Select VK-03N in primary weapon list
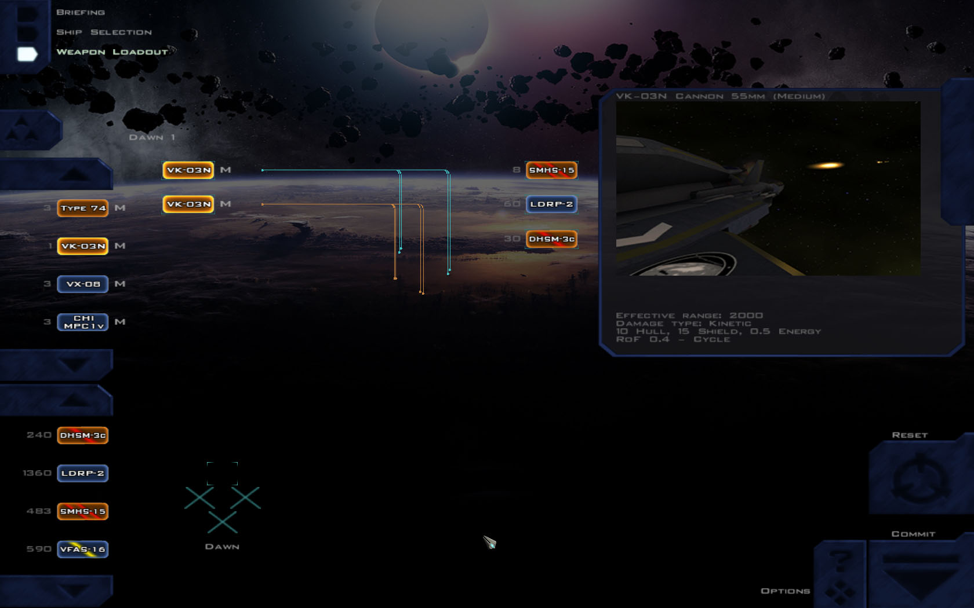974x608 pixels. (83, 246)
